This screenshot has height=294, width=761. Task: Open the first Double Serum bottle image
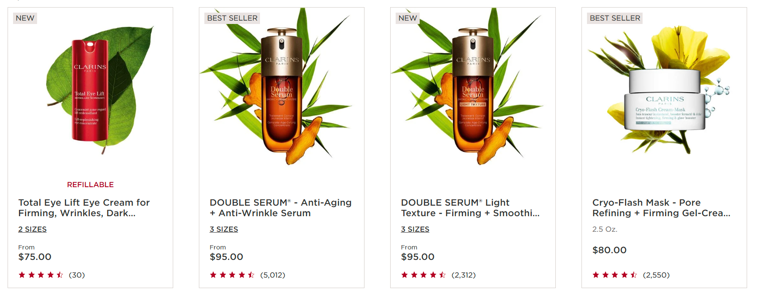point(281,87)
